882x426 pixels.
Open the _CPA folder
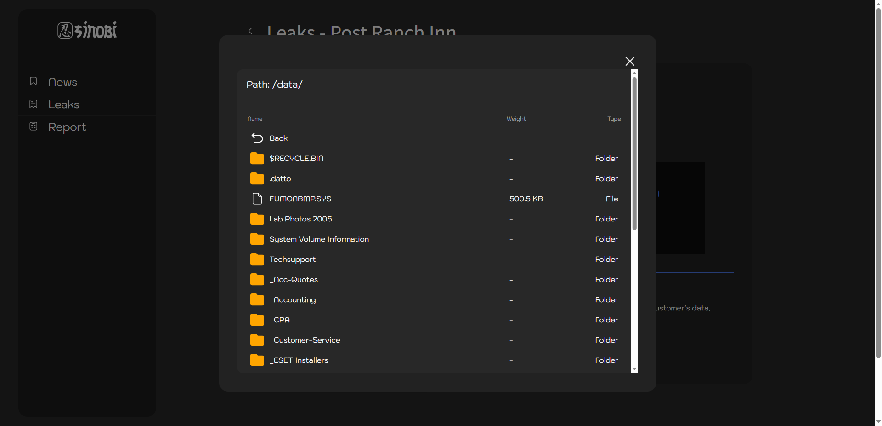point(279,320)
